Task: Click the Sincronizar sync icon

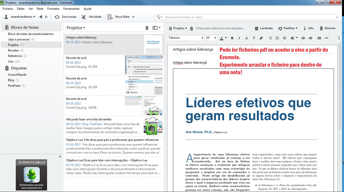Action: point(57,17)
